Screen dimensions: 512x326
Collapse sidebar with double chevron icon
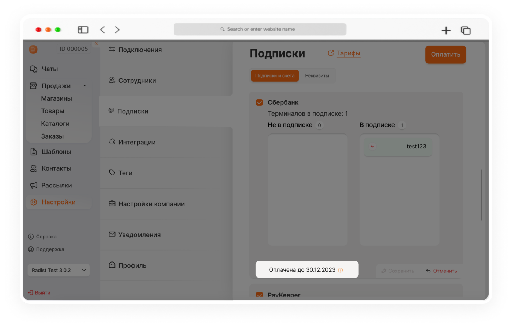[x=96, y=43]
